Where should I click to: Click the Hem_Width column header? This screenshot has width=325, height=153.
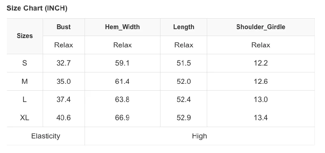coord(122,27)
